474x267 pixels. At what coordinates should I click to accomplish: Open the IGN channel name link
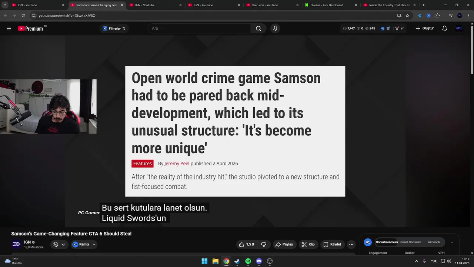27,242
